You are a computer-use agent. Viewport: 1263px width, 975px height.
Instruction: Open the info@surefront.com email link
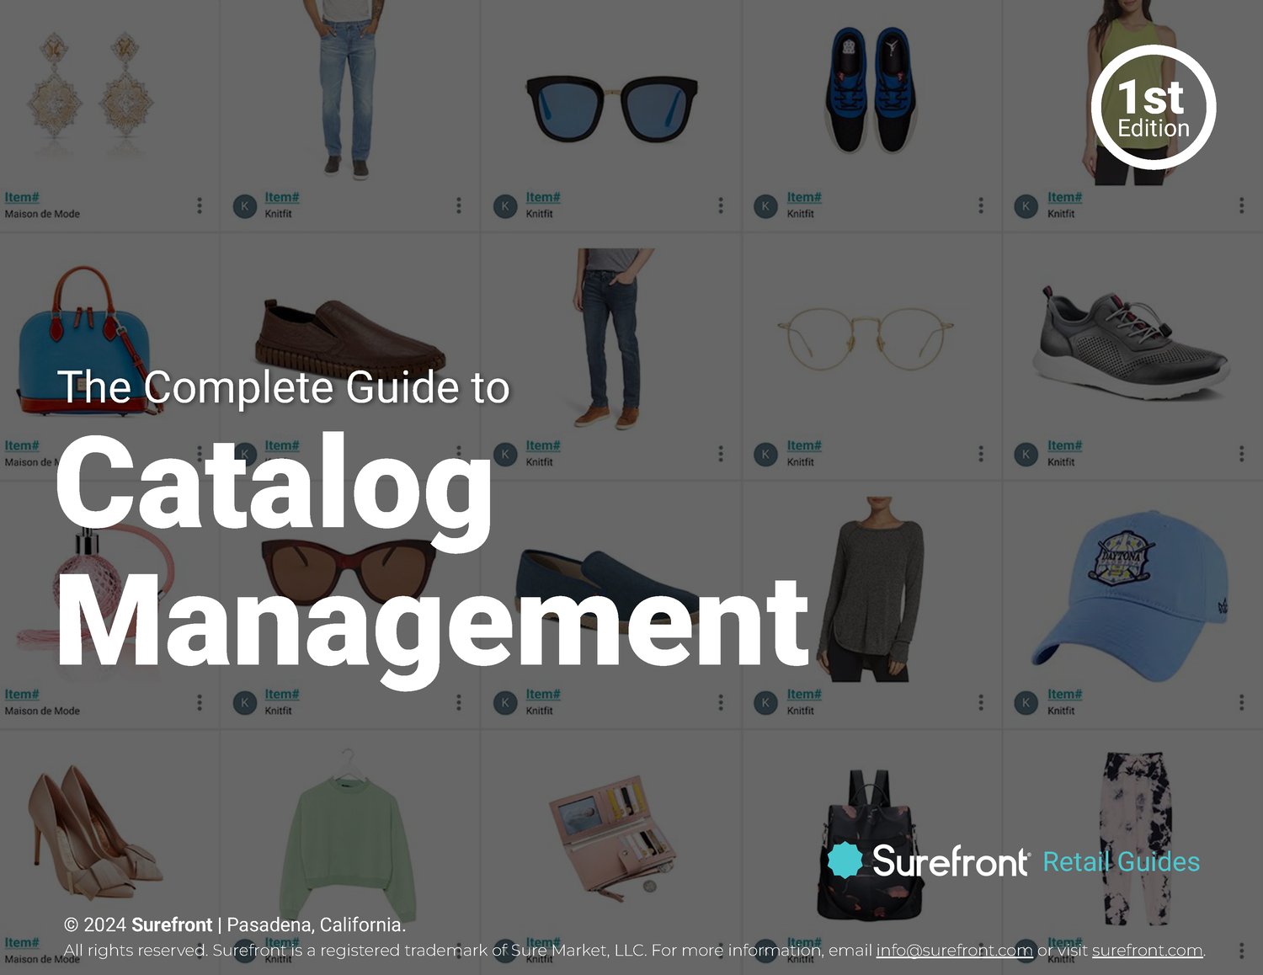tap(954, 950)
